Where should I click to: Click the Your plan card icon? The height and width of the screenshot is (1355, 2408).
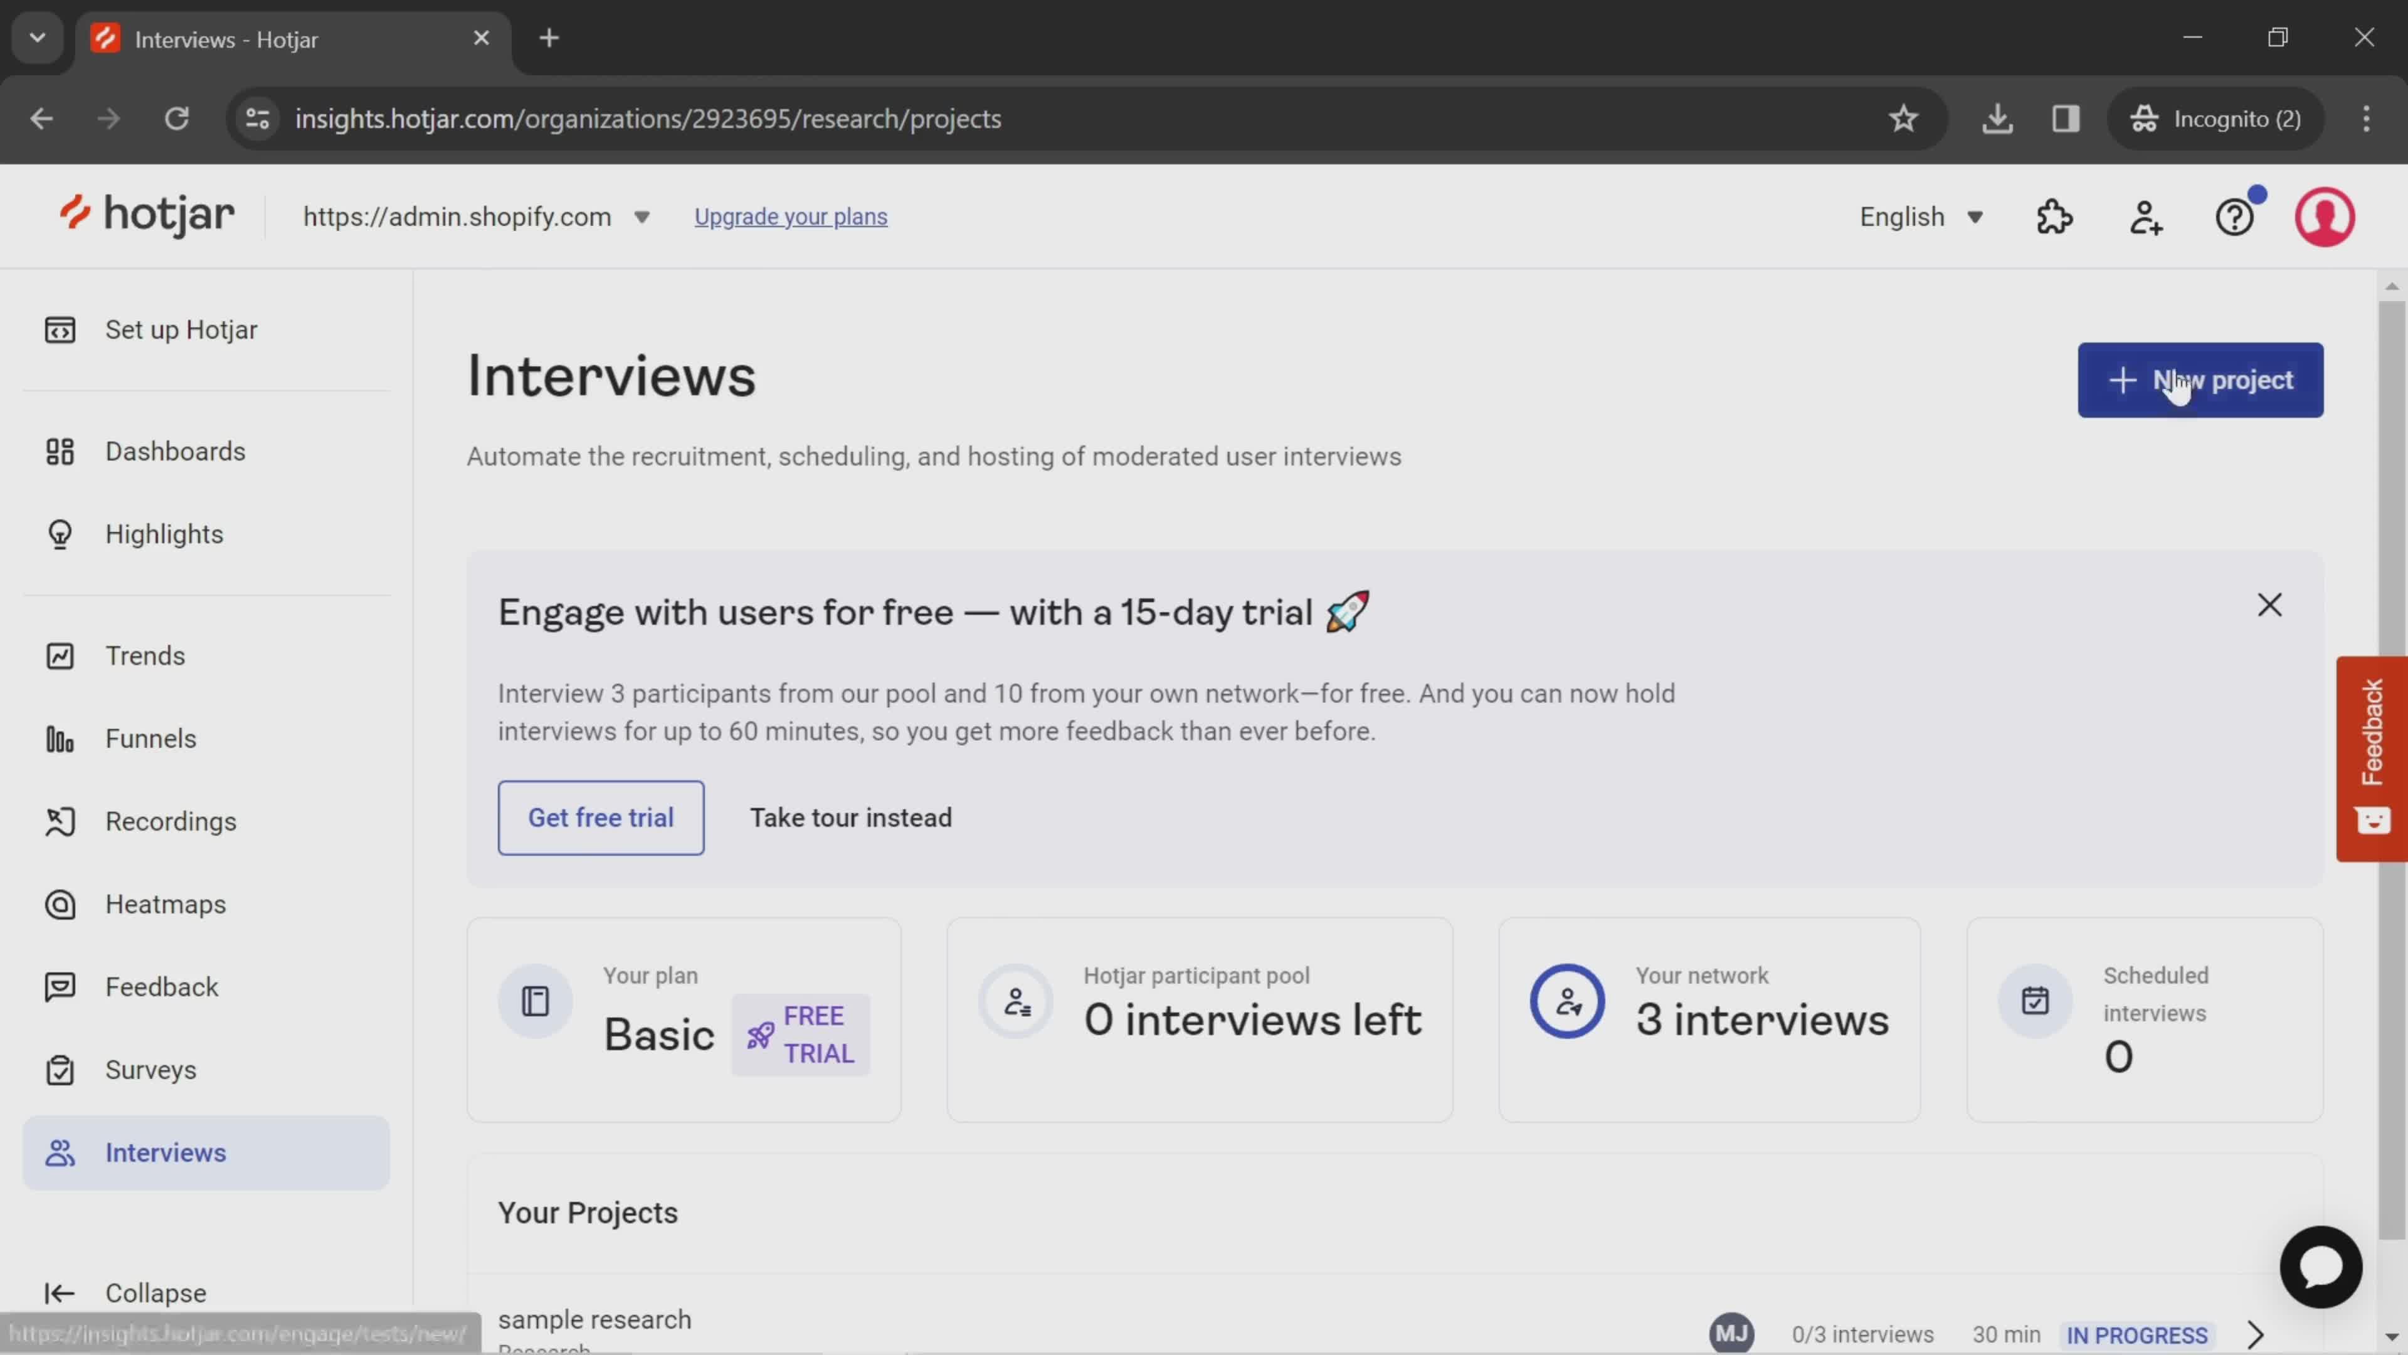point(535,1001)
